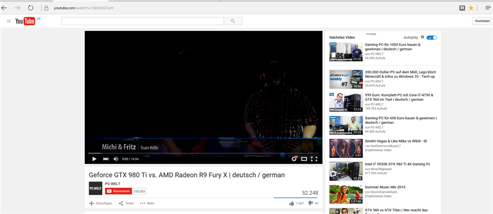Open the Mehr options menu

pyautogui.click(x=147, y=203)
